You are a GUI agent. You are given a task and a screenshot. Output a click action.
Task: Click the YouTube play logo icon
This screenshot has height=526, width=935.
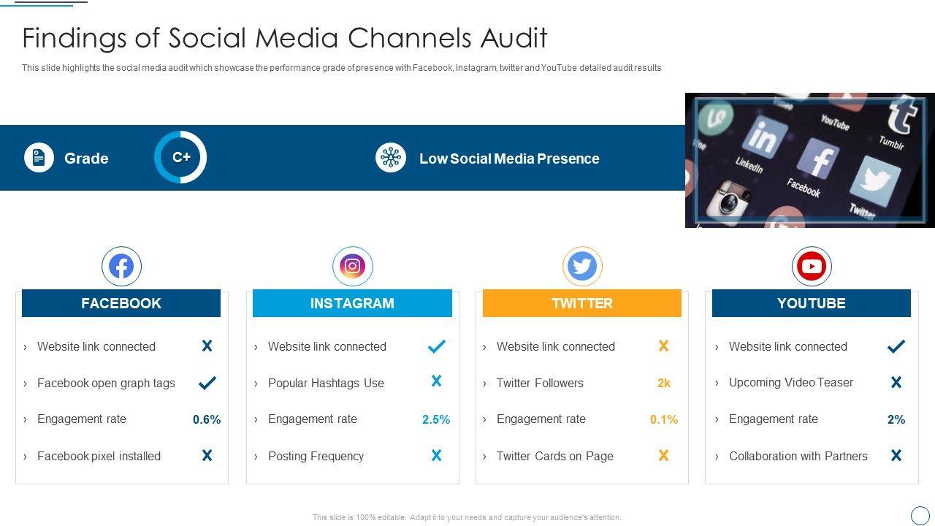(812, 267)
